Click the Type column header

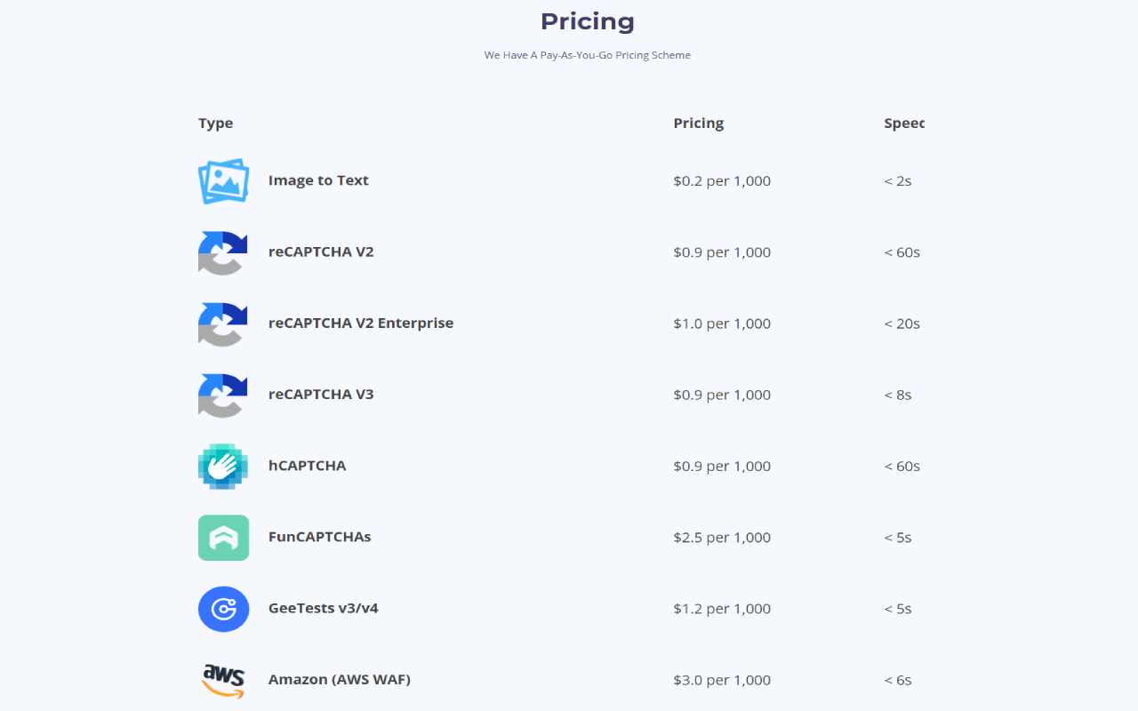215,124
